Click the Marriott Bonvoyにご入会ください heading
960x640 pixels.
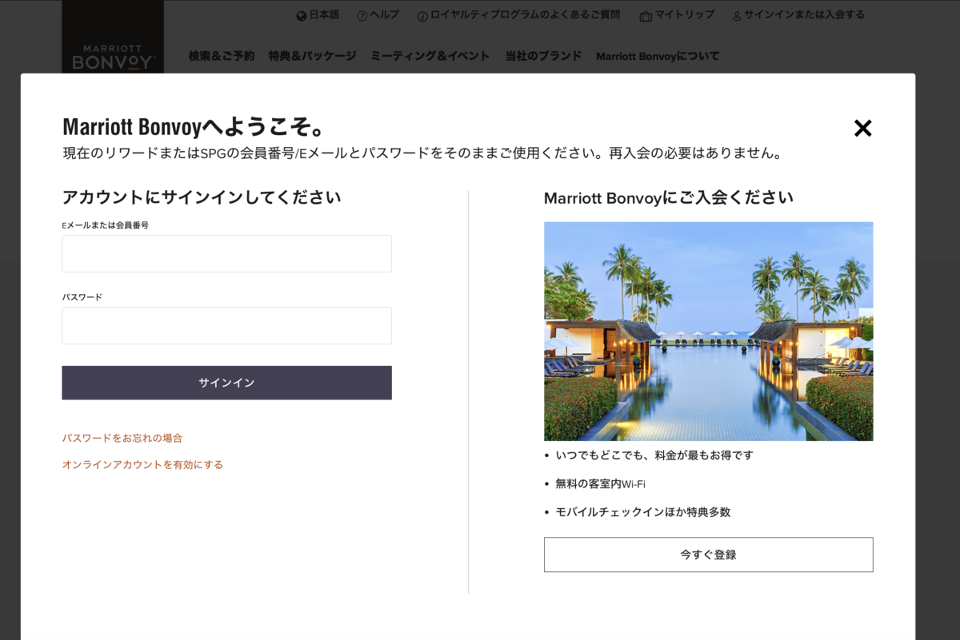[669, 197]
